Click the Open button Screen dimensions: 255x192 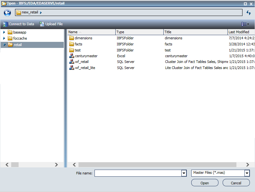click(205, 183)
